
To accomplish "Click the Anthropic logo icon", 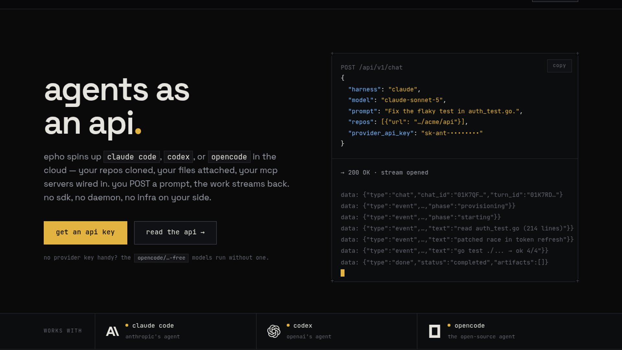I will tap(112, 331).
